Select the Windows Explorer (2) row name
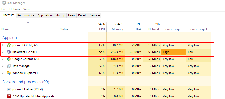This screenshot has width=225, height=99. point(26,73)
